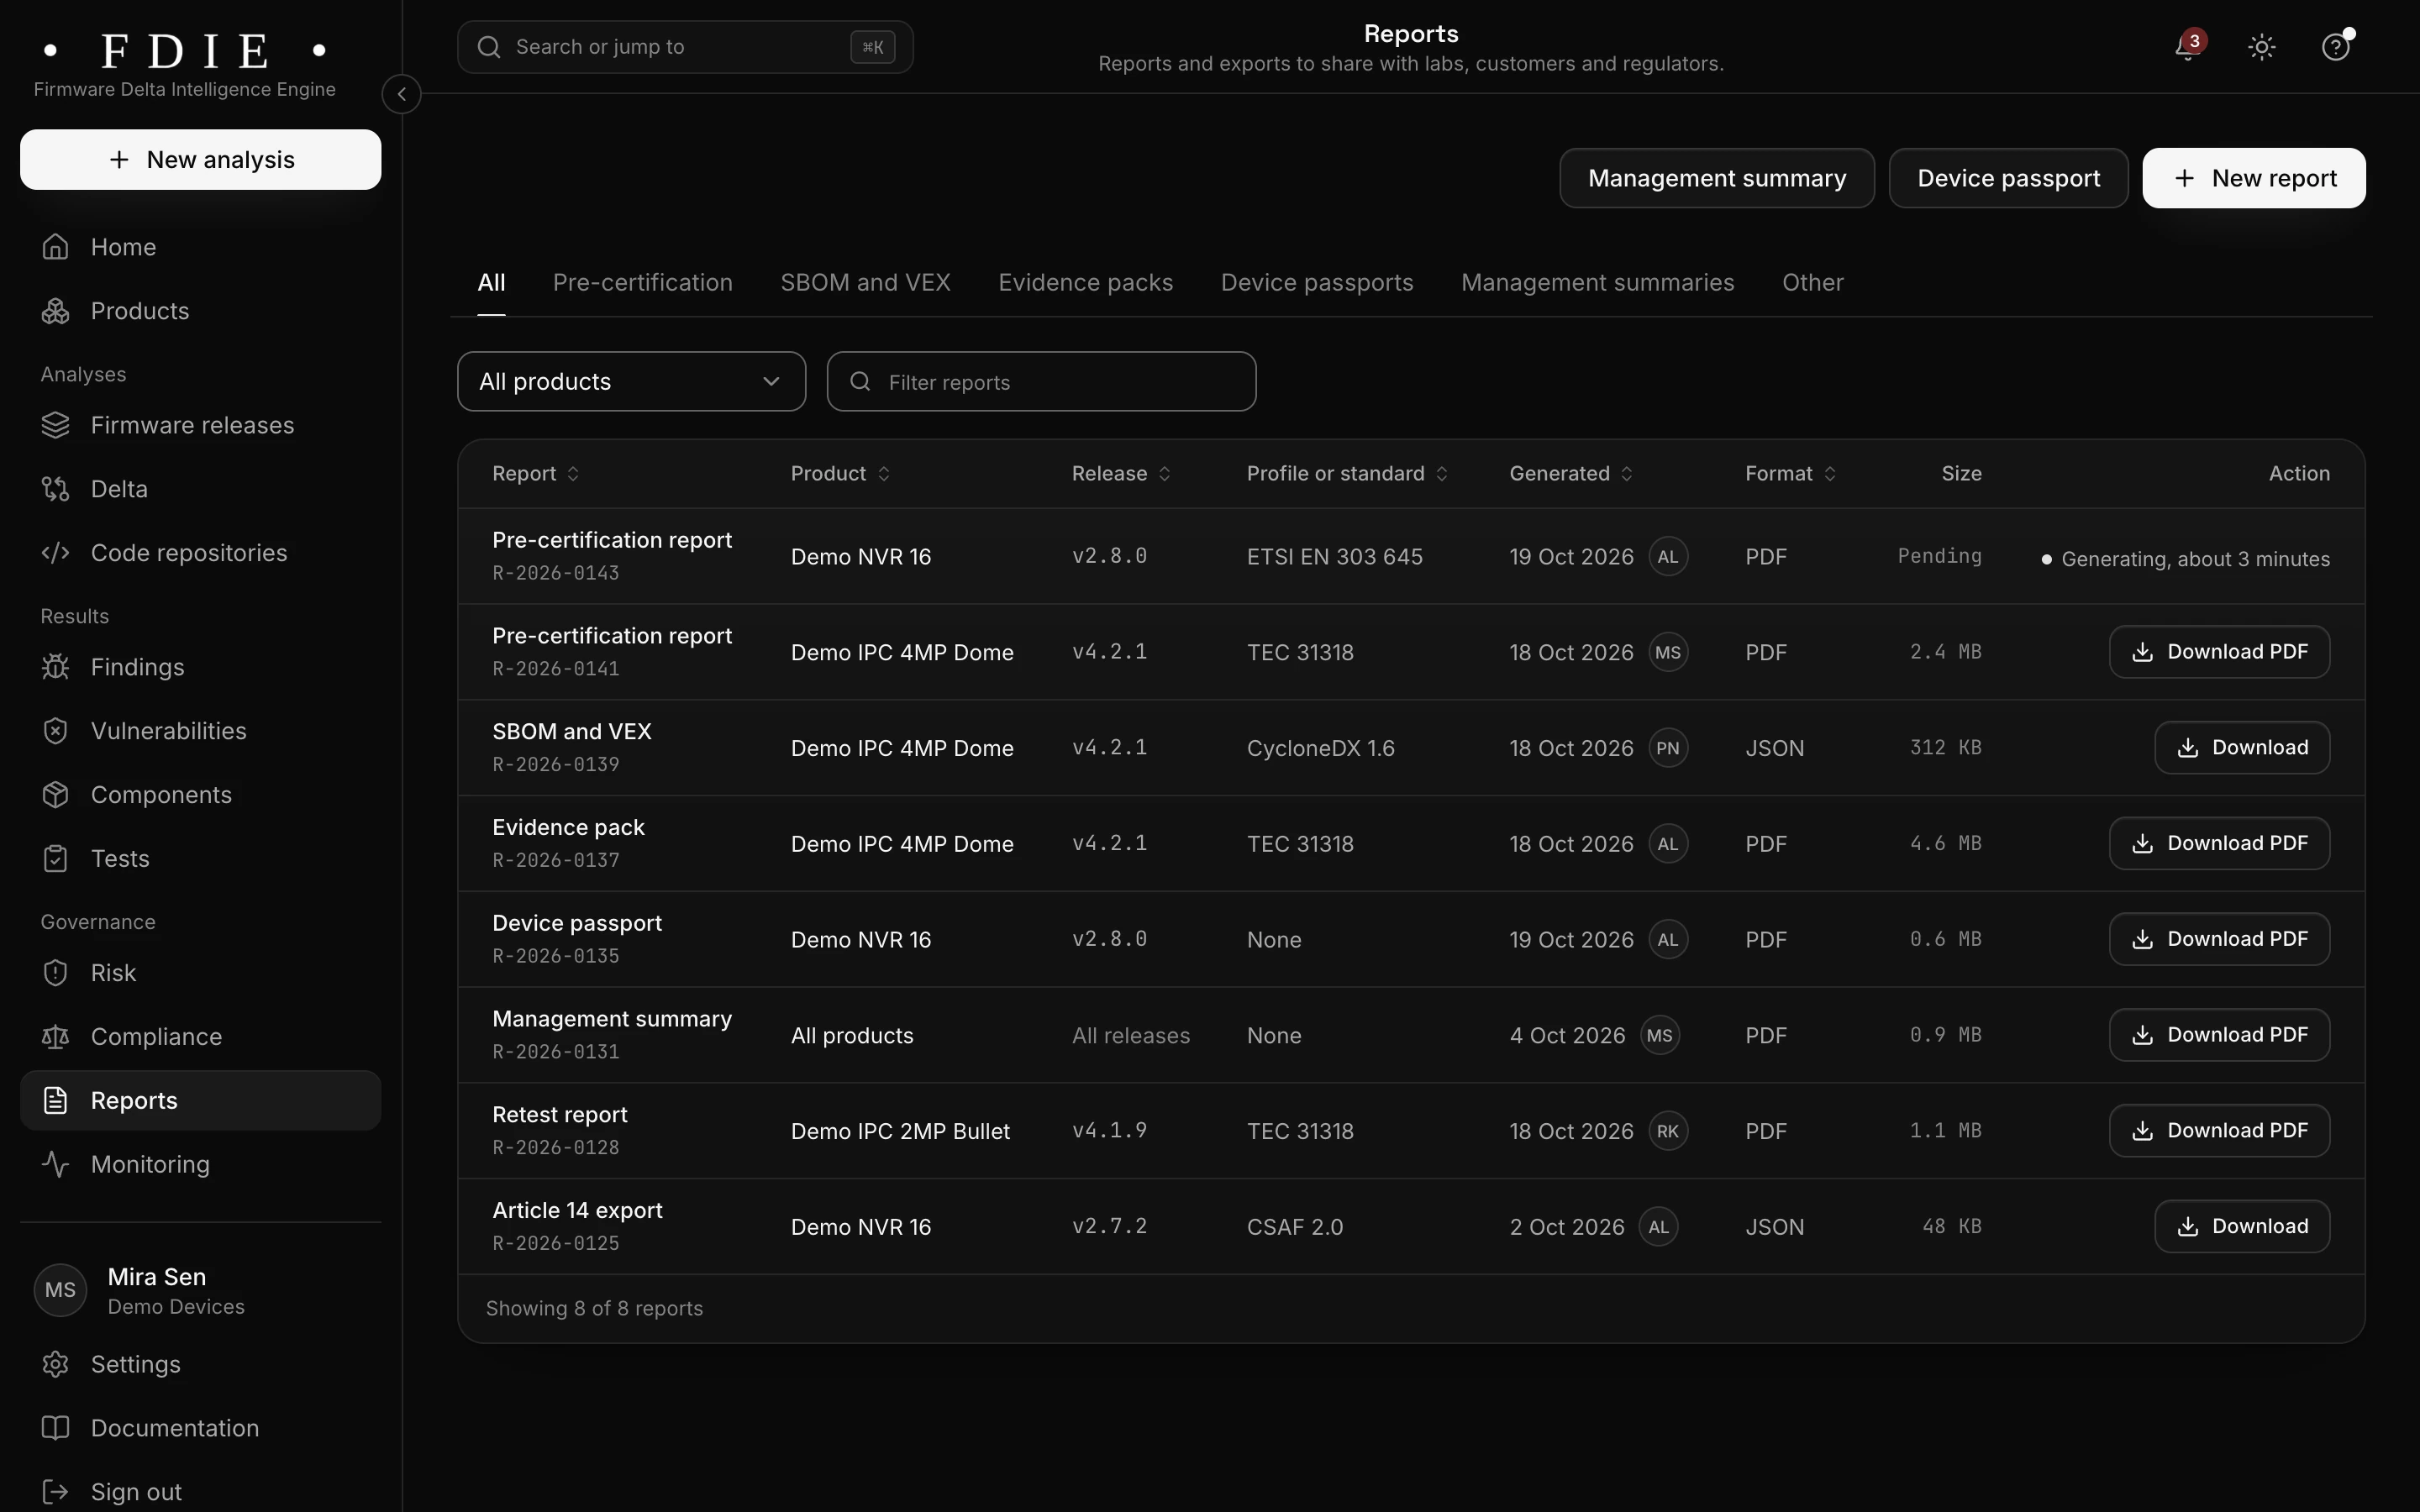This screenshot has width=2420, height=1512.
Task: Click the RK avatar on Retest report row
Action: pos(1668,1131)
